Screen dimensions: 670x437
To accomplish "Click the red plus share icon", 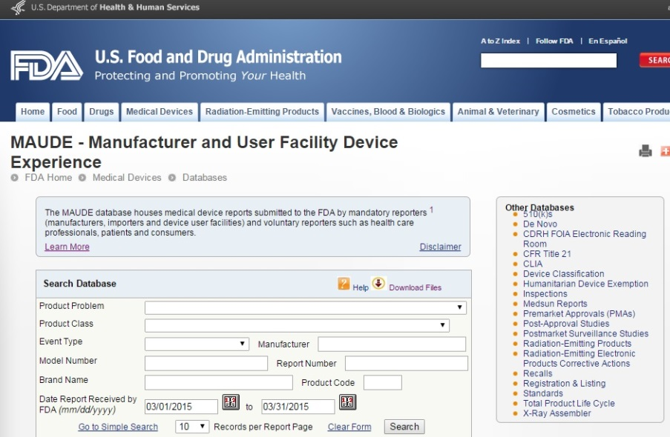I will coord(666,151).
